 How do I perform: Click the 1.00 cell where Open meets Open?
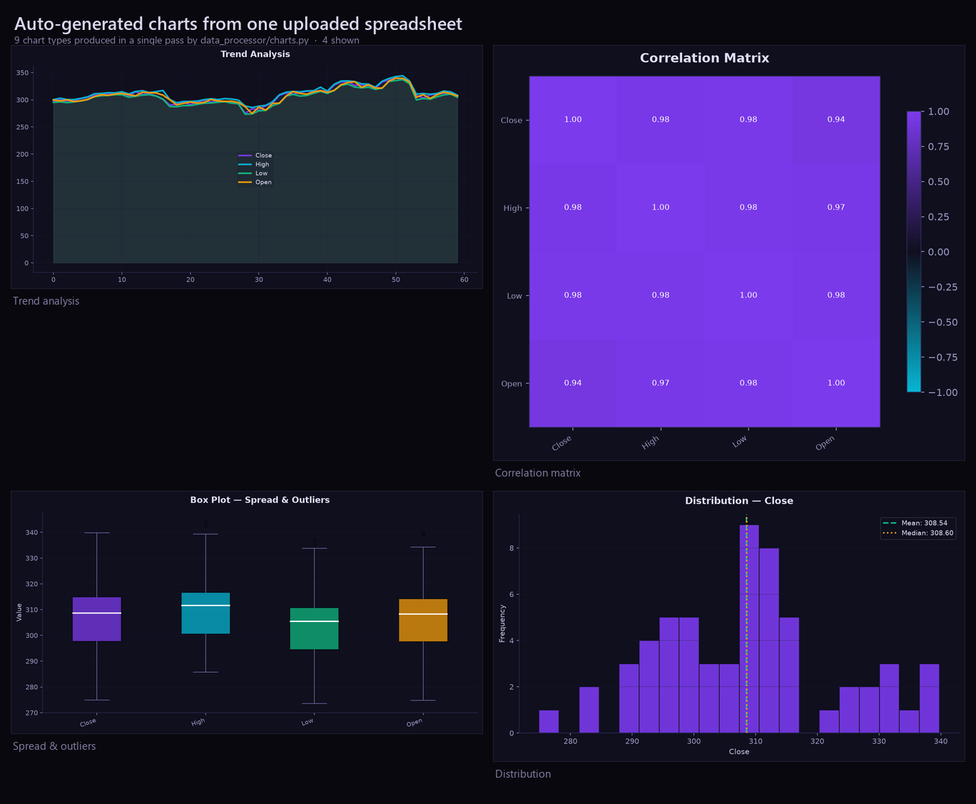[x=836, y=383]
